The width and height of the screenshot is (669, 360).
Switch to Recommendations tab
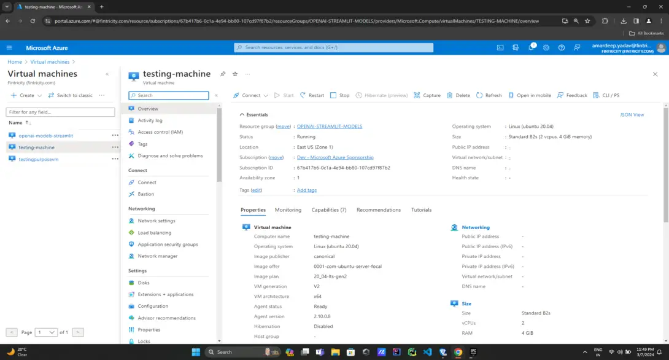pos(379,210)
